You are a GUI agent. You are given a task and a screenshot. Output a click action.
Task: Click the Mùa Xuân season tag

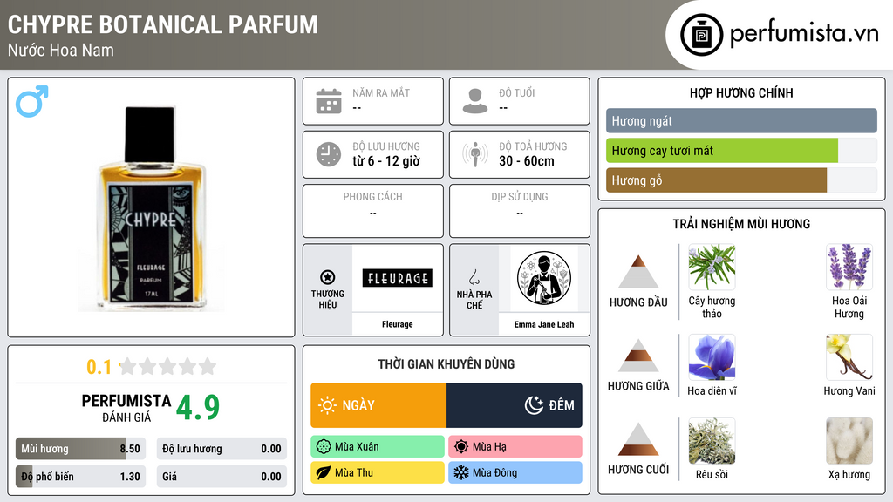378,447
